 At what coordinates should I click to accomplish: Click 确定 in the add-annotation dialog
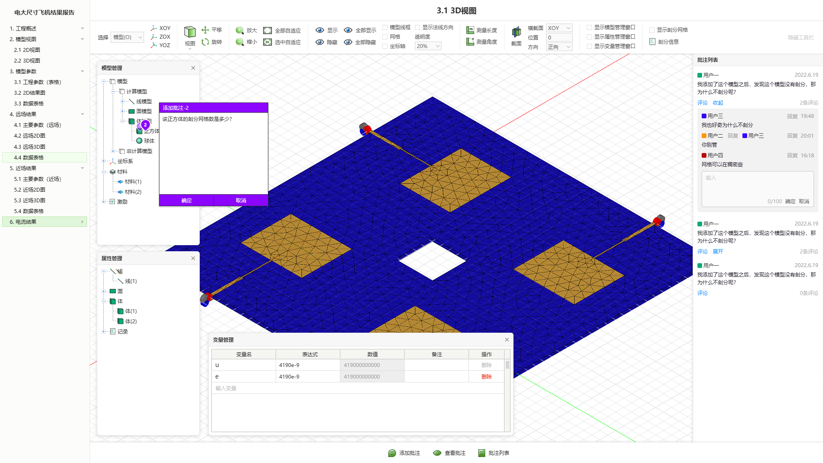click(186, 200)
